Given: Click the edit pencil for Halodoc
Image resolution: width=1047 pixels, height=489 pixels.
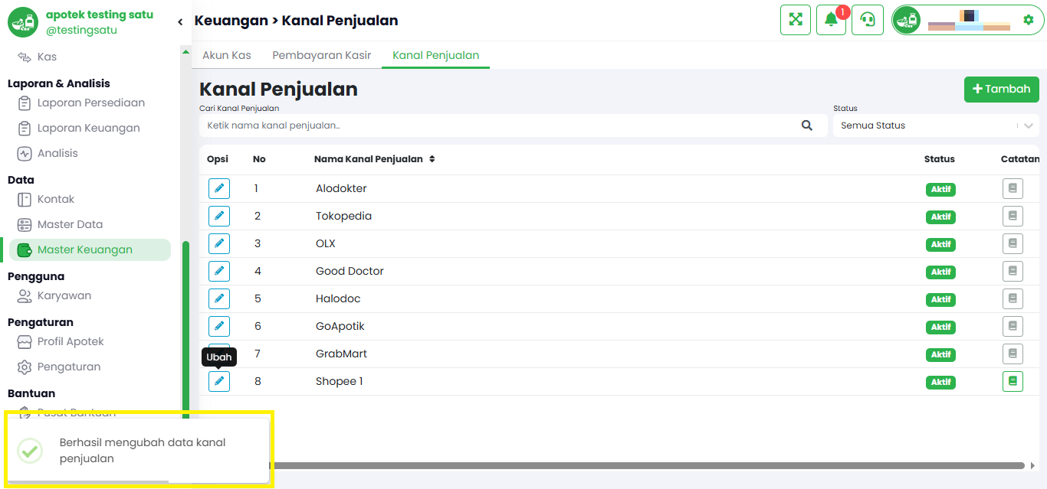Looking at the screenshot, I should (219, 298).
